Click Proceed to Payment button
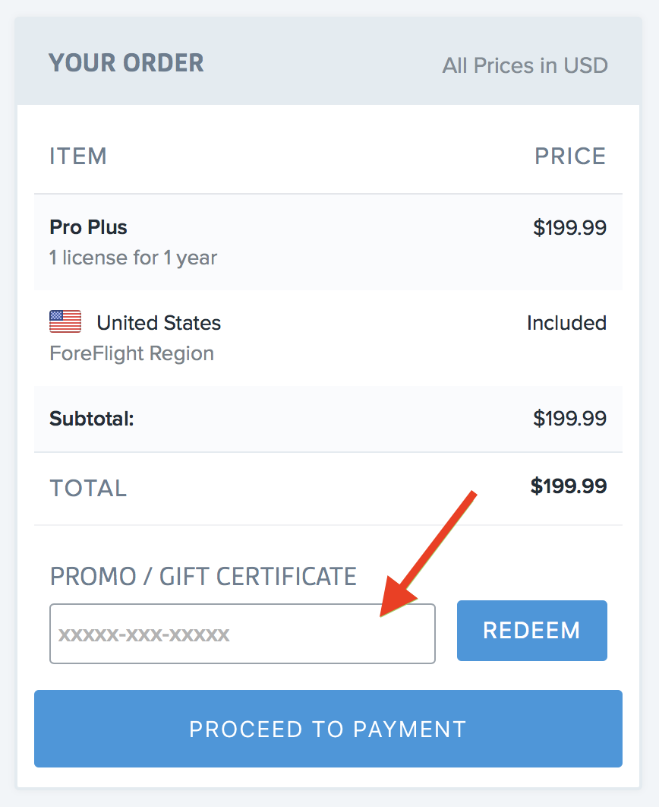659x807 pixels. [x=329, y=729]
